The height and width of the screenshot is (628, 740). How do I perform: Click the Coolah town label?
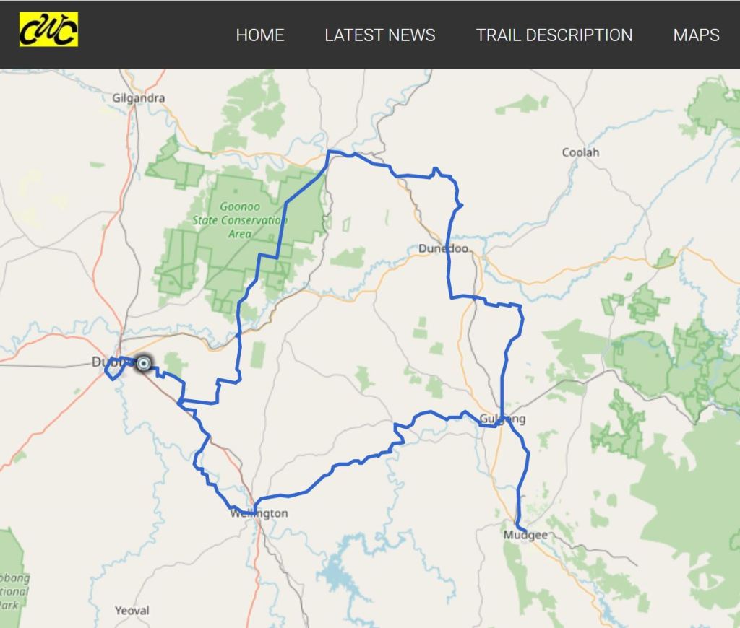580,152
